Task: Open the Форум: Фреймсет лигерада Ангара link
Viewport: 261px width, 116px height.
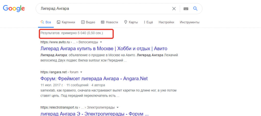Action: [x=94, y=79]
